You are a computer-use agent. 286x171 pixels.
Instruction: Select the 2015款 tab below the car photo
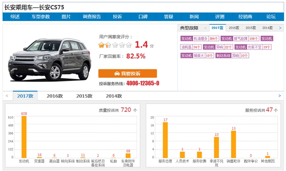coord(84,96)
